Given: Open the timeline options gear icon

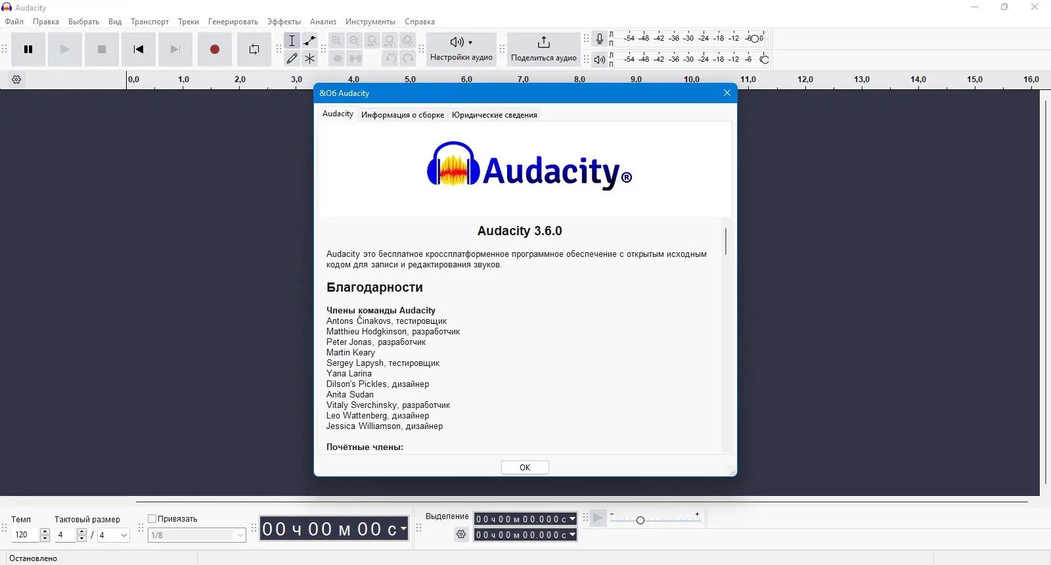Looking at the screenshot, I should coord(17,79).
